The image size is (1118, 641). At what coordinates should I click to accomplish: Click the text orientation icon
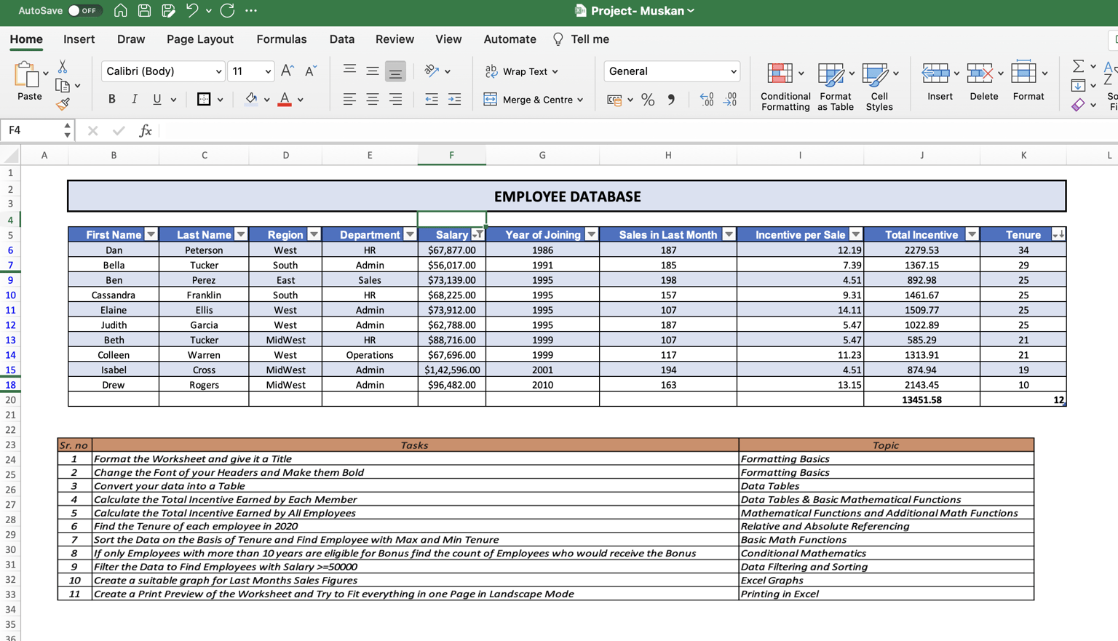pyautogui.click(x=432, y=71)
